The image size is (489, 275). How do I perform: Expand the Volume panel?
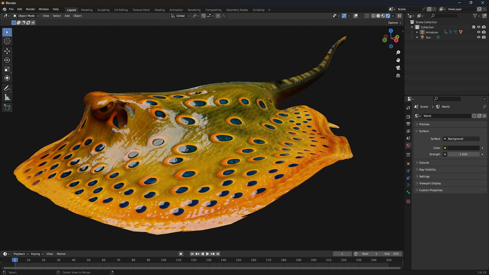(424, 163)
